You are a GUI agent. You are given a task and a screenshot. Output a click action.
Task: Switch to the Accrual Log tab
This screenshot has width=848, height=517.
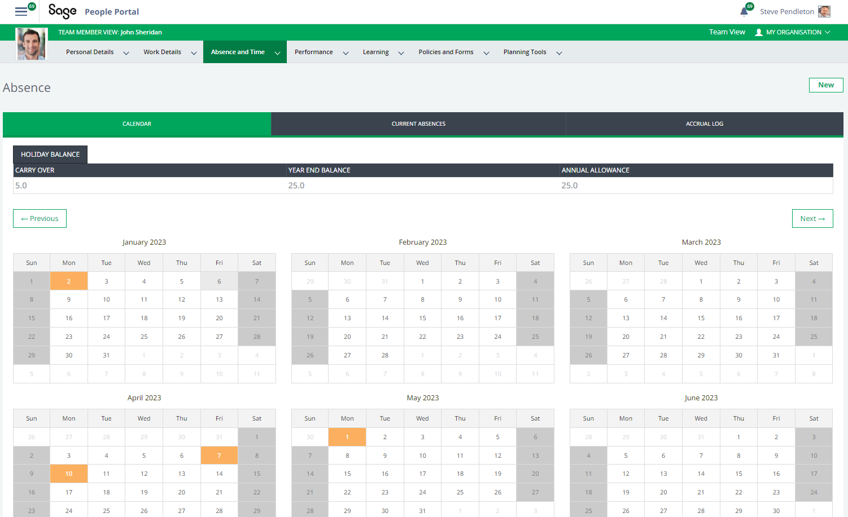point(704,124)
